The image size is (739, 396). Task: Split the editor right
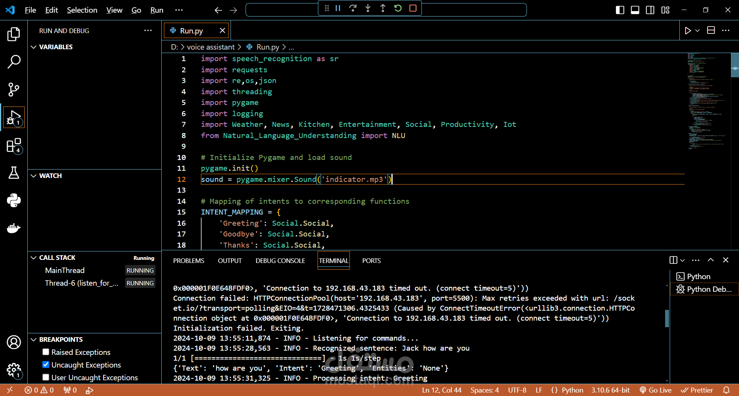(x=711, y=30)
